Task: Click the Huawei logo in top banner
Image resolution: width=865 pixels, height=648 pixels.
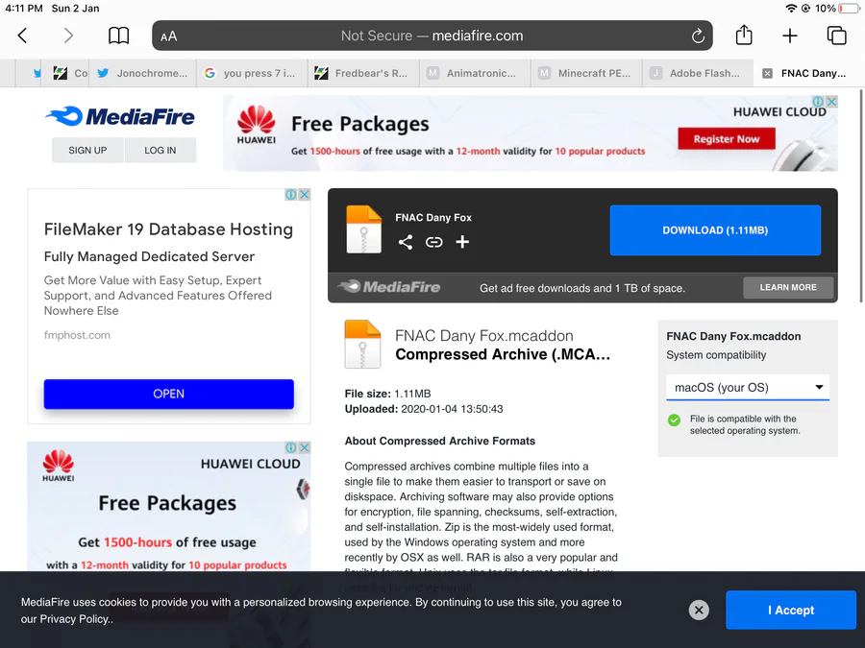Action: (257, 125)
